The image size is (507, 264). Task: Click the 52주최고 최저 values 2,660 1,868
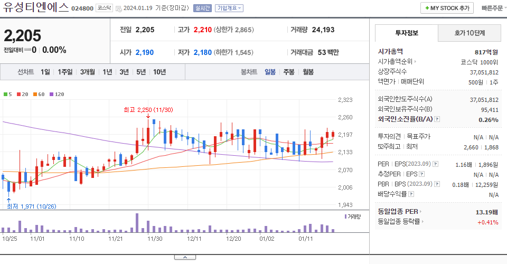pyautogui.click(x=481, y=147)
